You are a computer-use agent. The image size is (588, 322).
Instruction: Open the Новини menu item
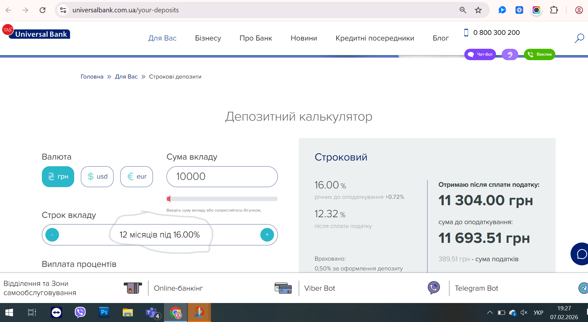304,38
